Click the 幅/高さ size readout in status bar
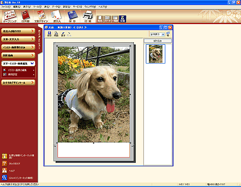241x187 pixels. (x=216, y=184)
